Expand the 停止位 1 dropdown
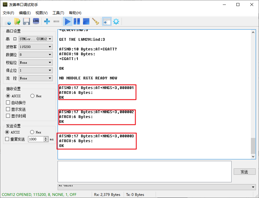Screen dimensions: 259x198 tap(36, 70)
